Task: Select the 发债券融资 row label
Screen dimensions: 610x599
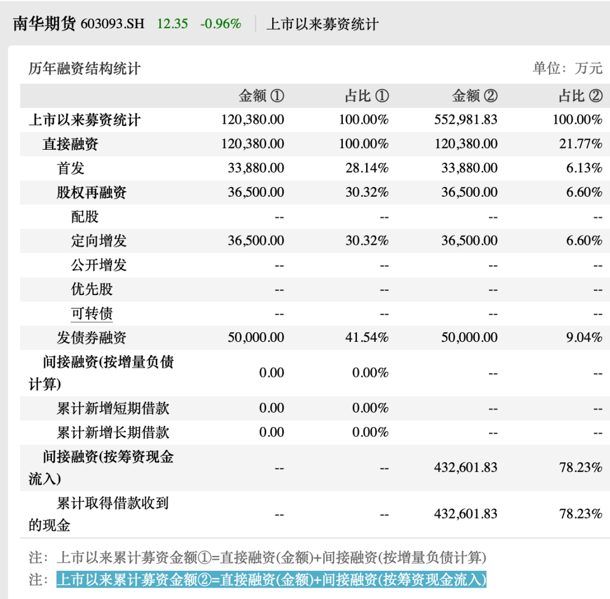Action: pos(91,337)
